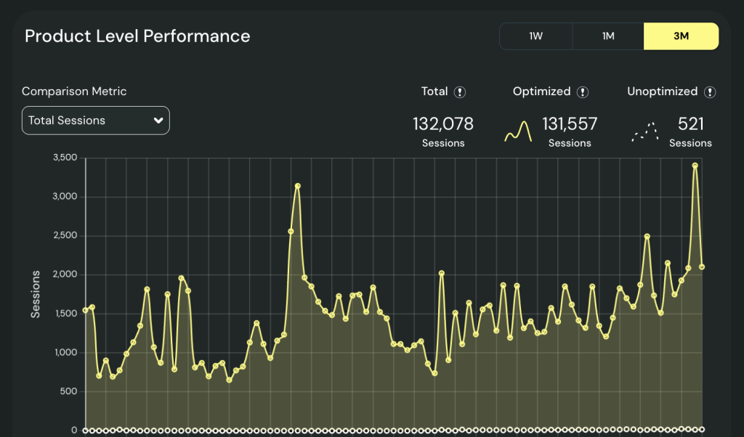The image size is (744, 437).
Task: Switch time range to 1M
Action: pyautogui.click(x=608, y=36)
